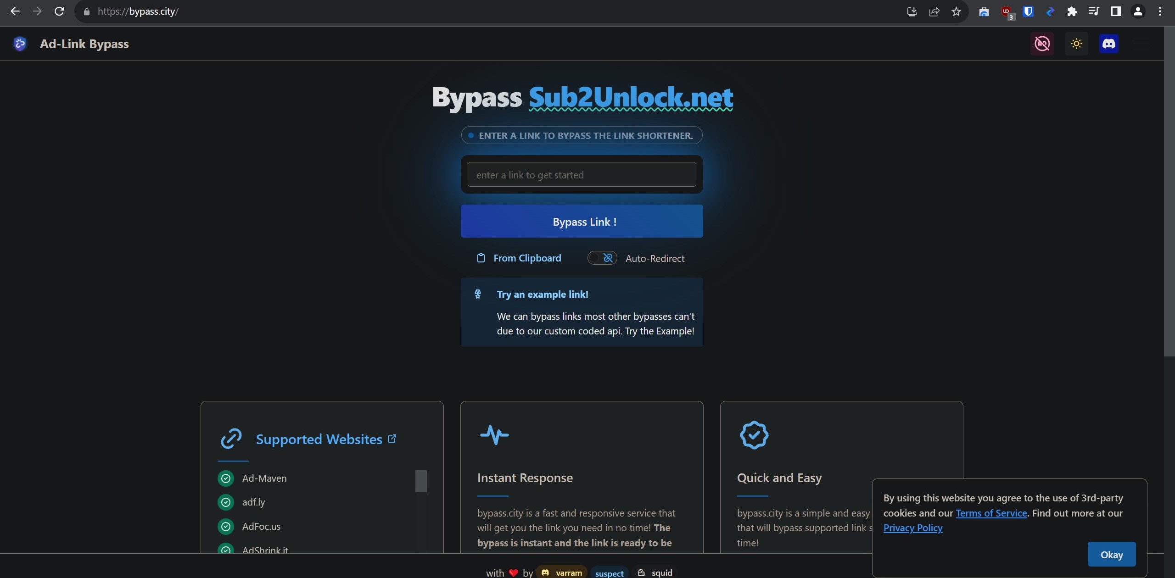Select the uBlock Origin extension icon

click(x=1006, y=11)
